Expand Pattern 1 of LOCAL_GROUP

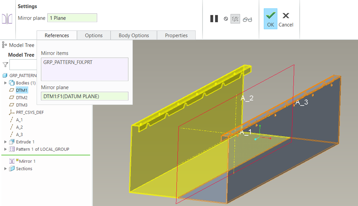click(x=5, y=149)
